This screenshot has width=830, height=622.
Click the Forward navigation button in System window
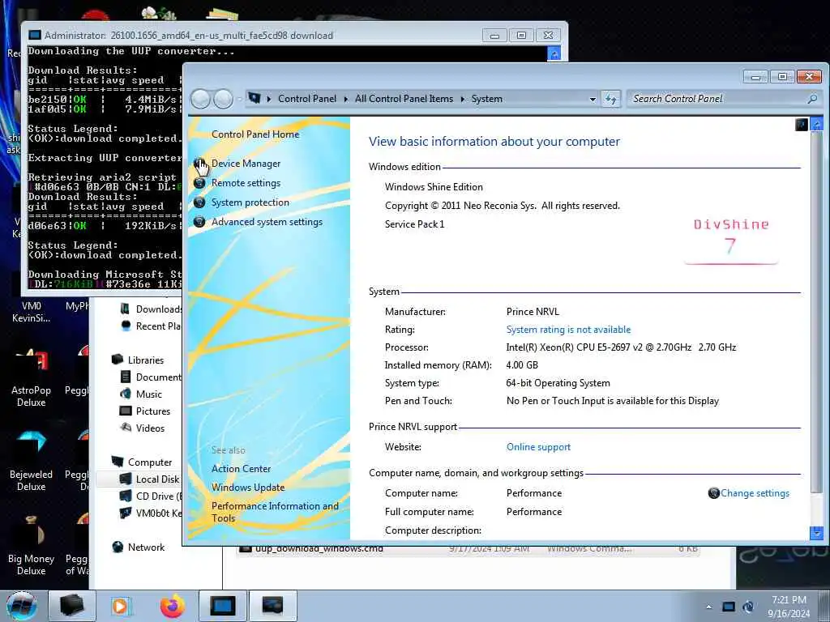(x=224, y=99)
